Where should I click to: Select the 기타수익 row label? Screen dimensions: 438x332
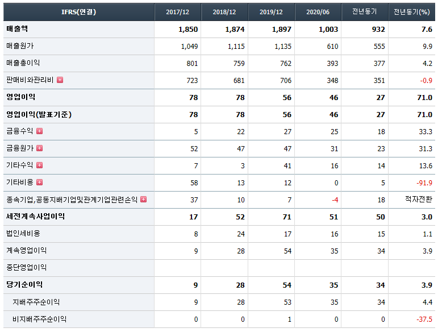coord(20,165)
